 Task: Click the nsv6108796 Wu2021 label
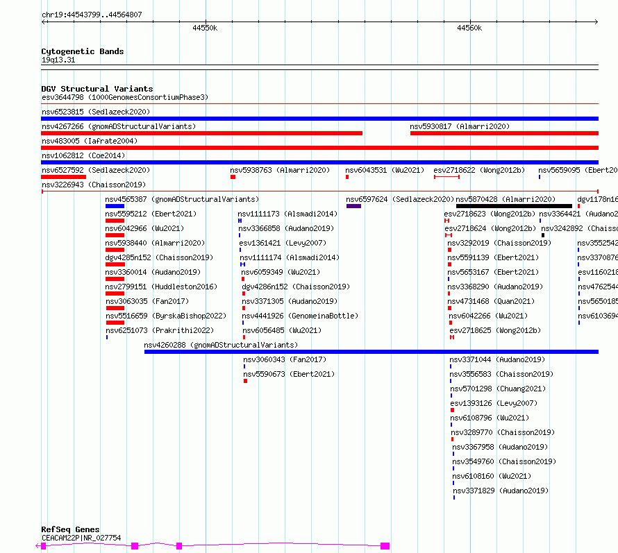490,418
